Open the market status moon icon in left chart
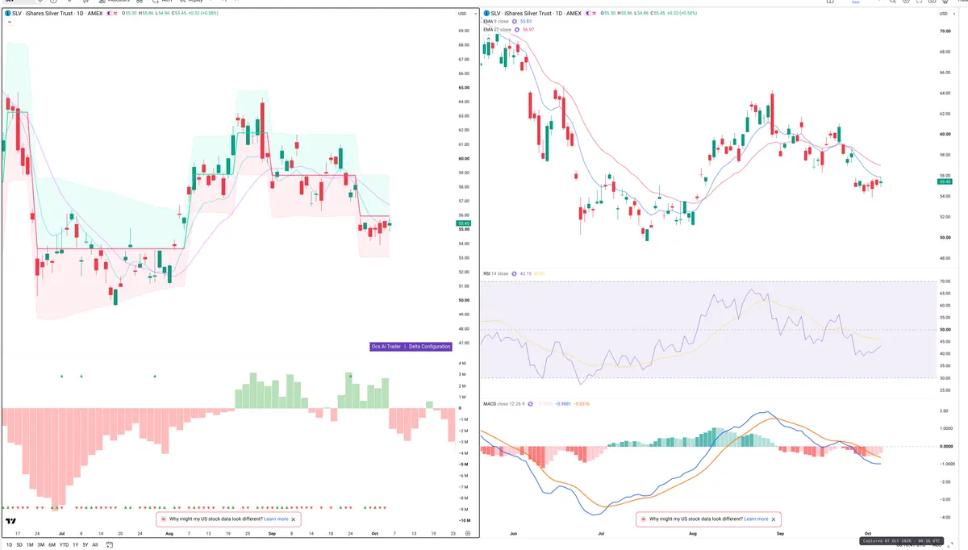Screen dimensions: 968x550 click(109, 13)
